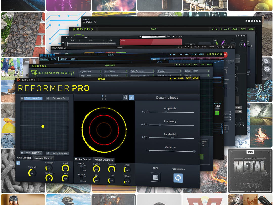This screenshot has width=273, height=205.
Task: Open the GIANT preset field
Action: point(154,29)
